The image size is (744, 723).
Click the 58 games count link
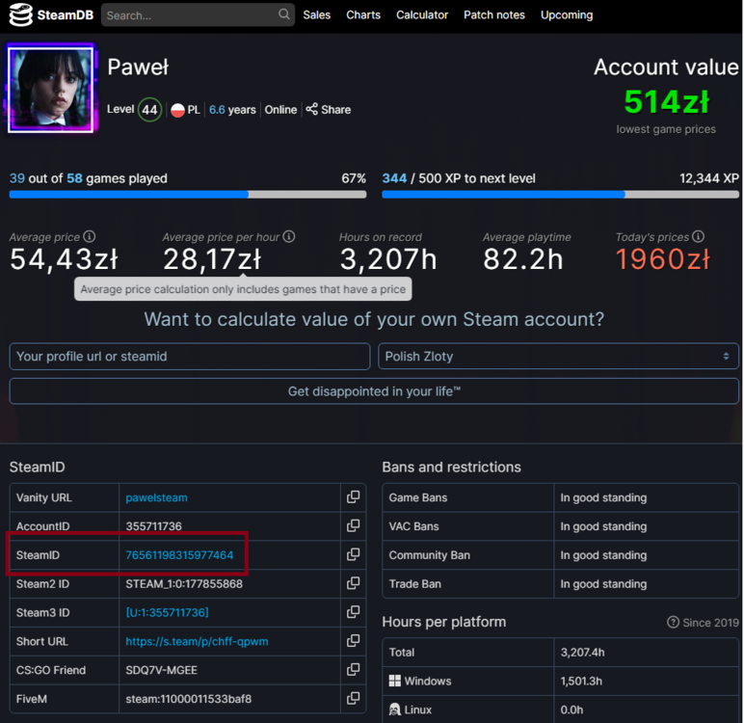(74, 178)
